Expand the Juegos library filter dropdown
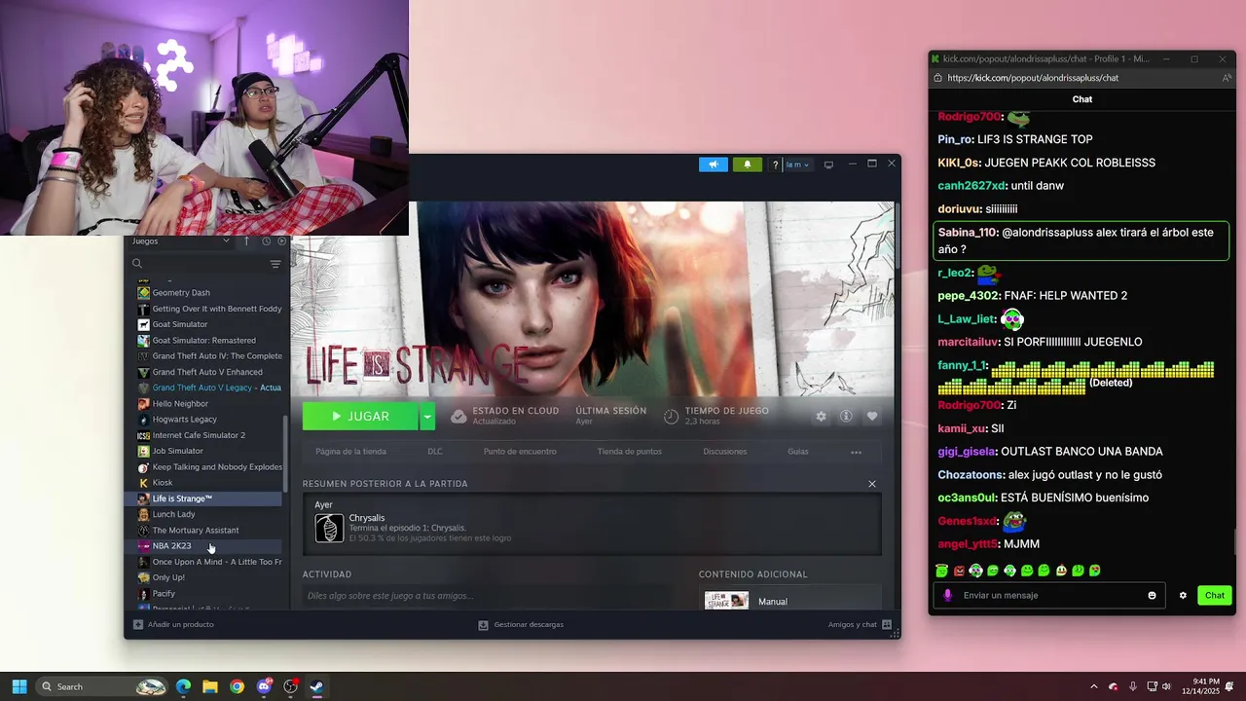This screenshot has height=701, width=1246. pos(181,240)
